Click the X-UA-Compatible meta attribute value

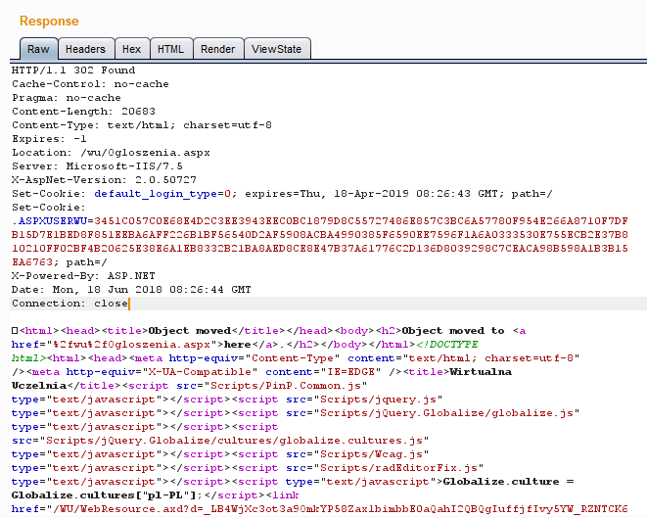pos(200,372)
